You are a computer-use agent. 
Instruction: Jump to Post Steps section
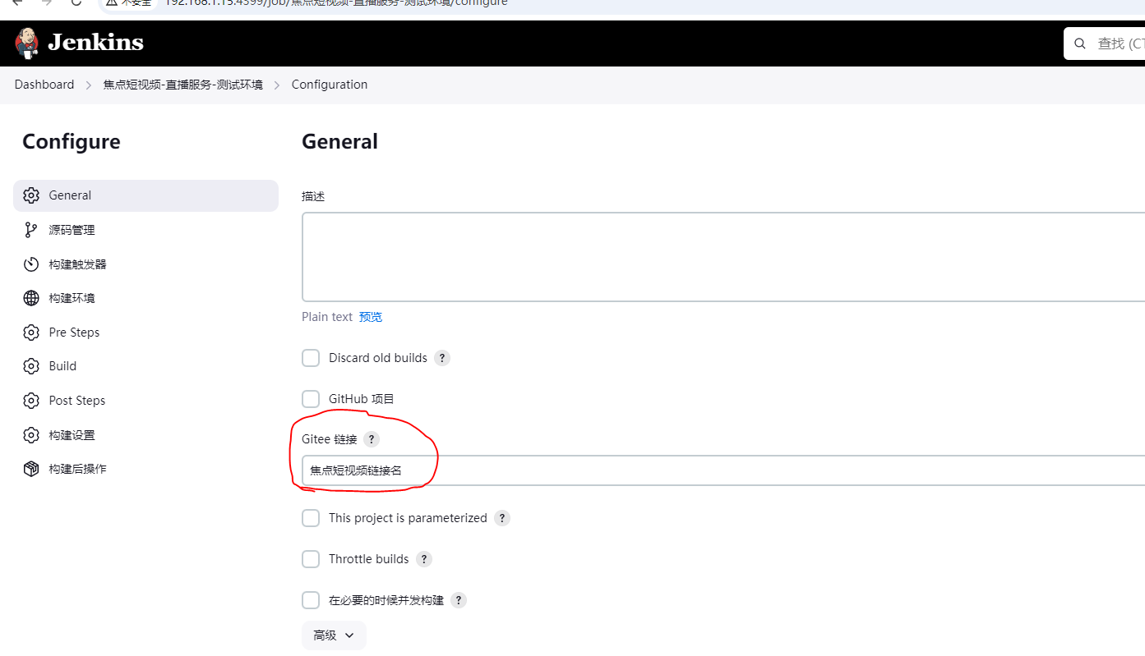click(x=145, y=401)
